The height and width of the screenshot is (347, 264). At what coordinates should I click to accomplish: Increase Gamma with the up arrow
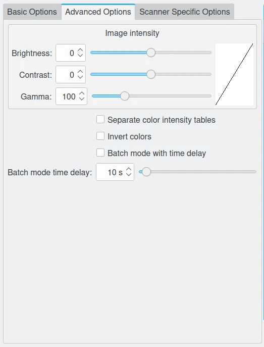82,94
